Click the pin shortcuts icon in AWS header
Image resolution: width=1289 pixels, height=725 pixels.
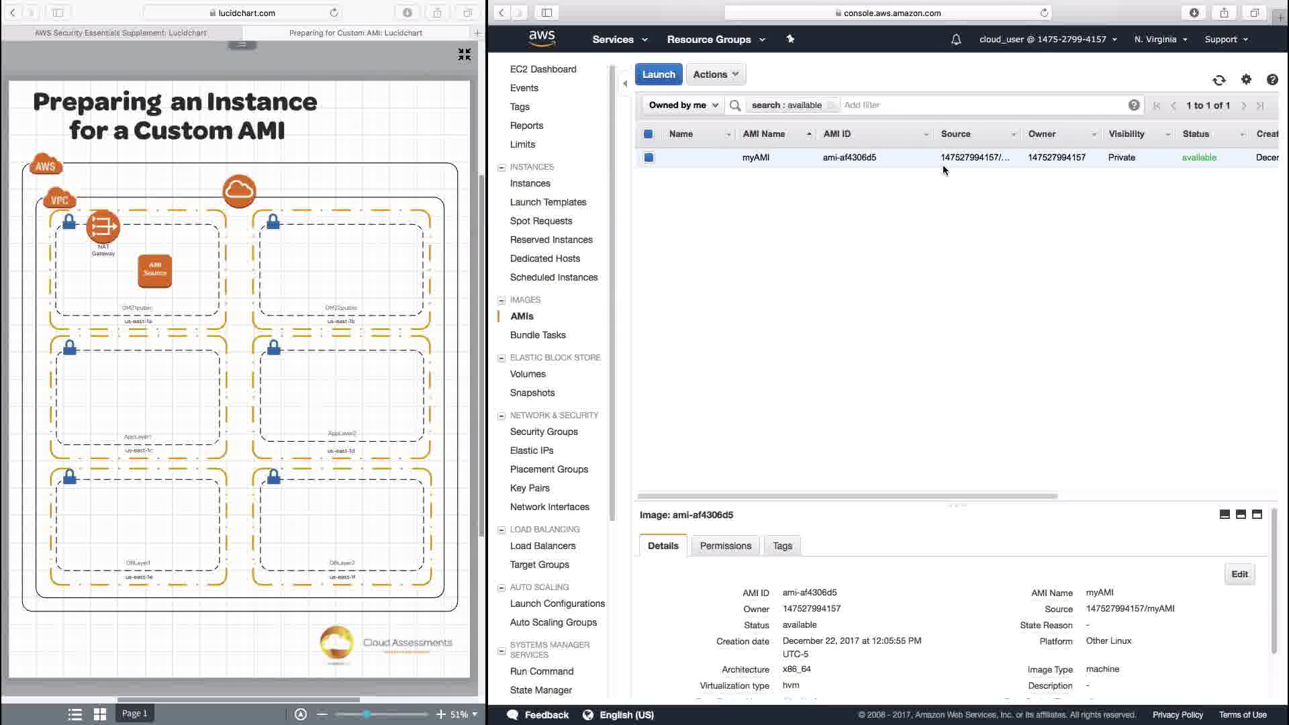click(x=790, y=39)
